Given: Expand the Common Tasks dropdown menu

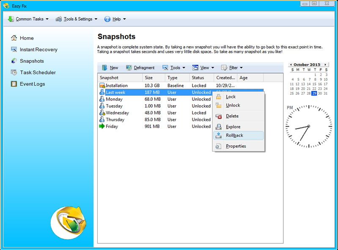Looking at the screenshot, I should click(28, 19).
